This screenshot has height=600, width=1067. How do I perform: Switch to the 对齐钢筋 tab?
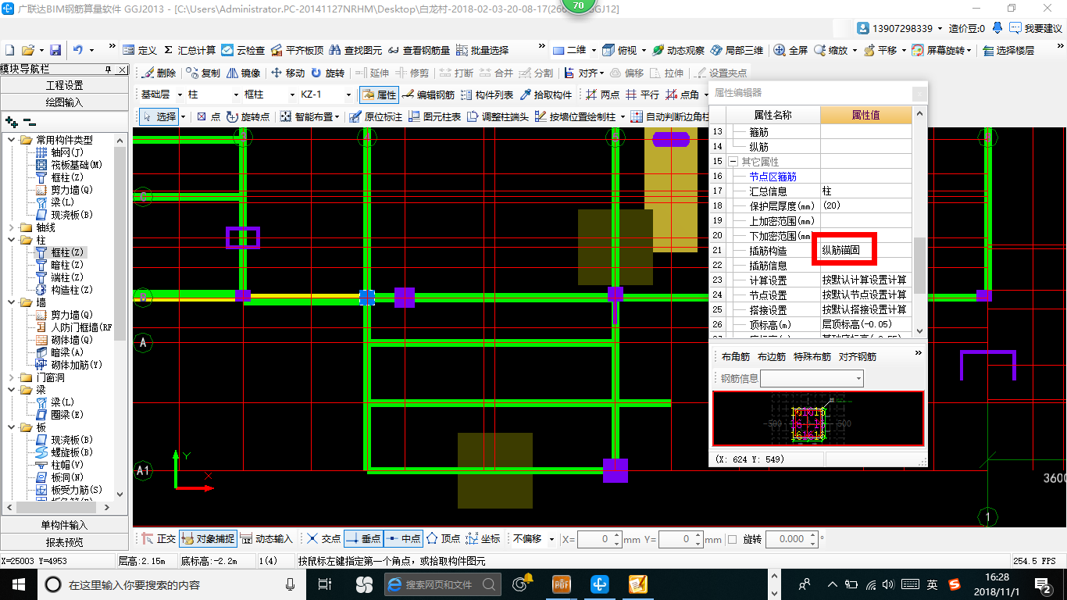coord(858,356)
